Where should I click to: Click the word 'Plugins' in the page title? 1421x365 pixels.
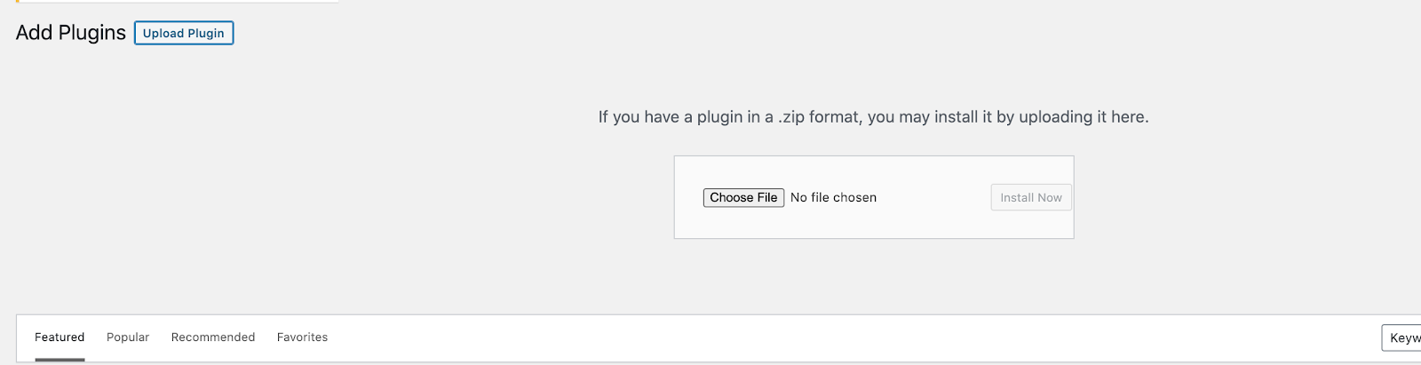pos(92,33)
